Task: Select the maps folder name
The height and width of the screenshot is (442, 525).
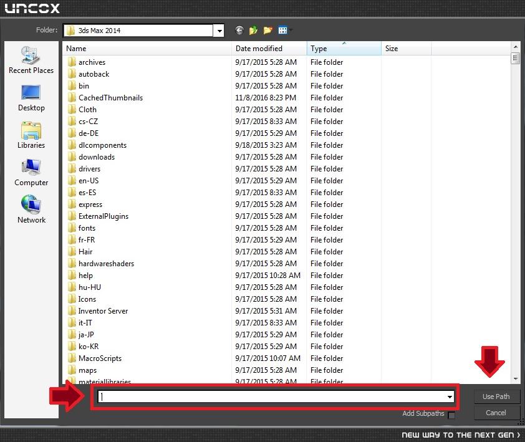Action: pos(87,370)
